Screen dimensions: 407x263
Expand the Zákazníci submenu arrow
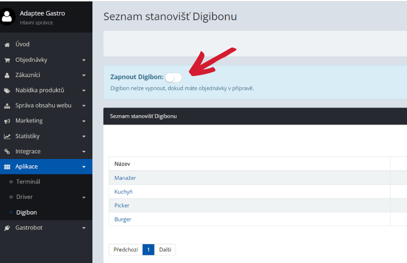(x=84, y=76)
